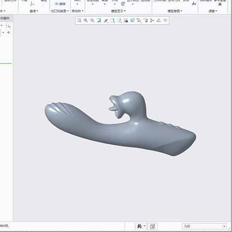The image size is (232, 232).
Task: Click the coordinate system icon in the ribbon
Action: point(32,4)
